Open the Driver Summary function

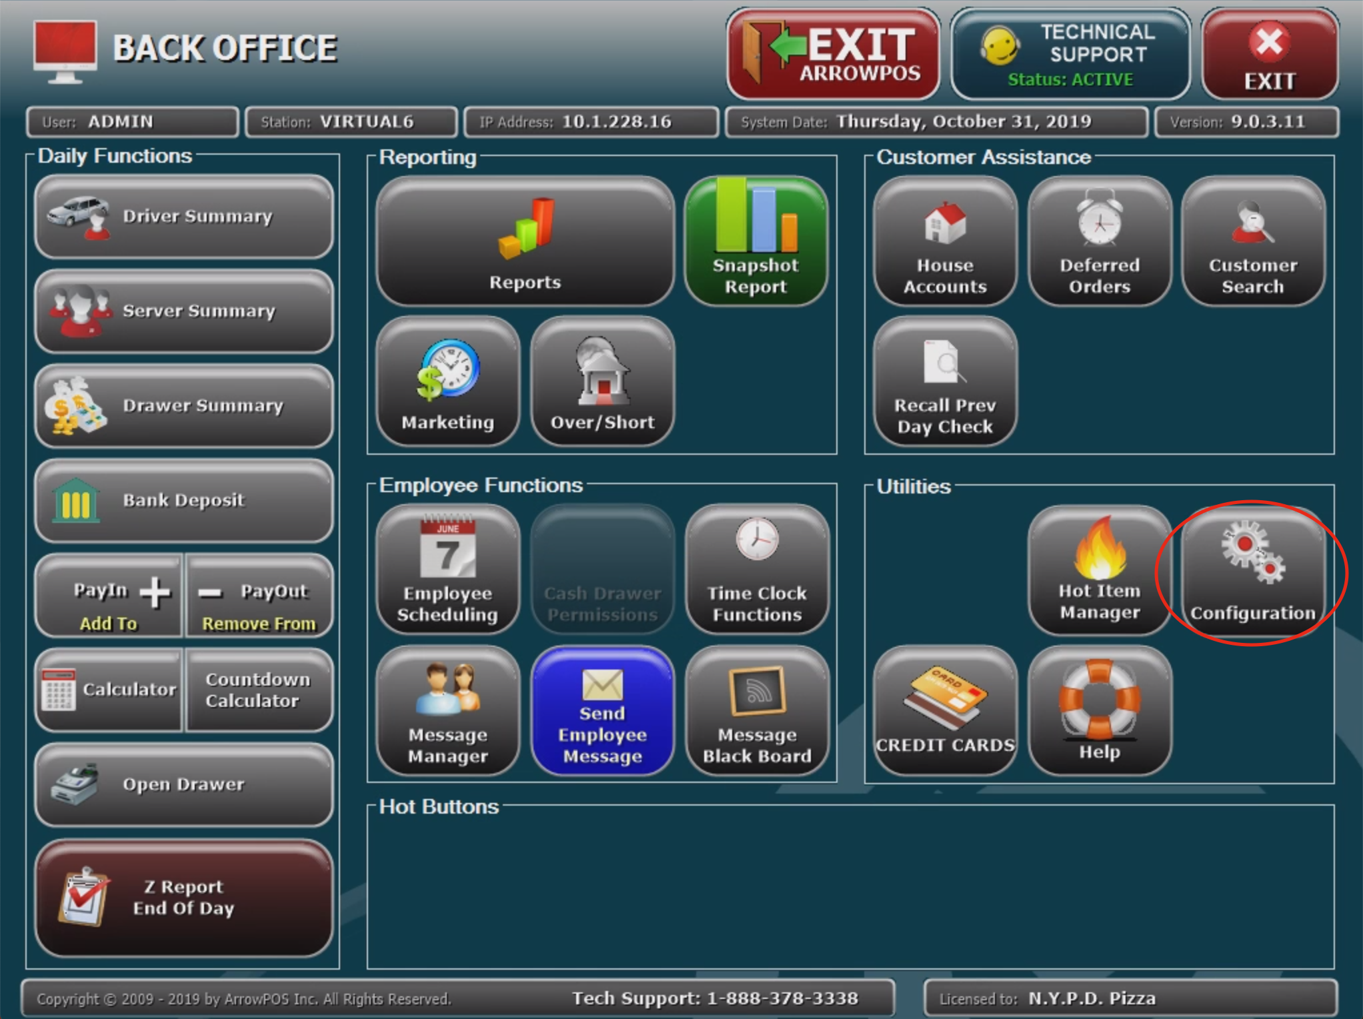point(183,217)
